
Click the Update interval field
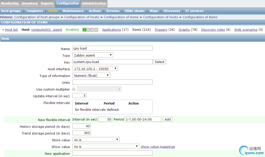pos(79,95)
